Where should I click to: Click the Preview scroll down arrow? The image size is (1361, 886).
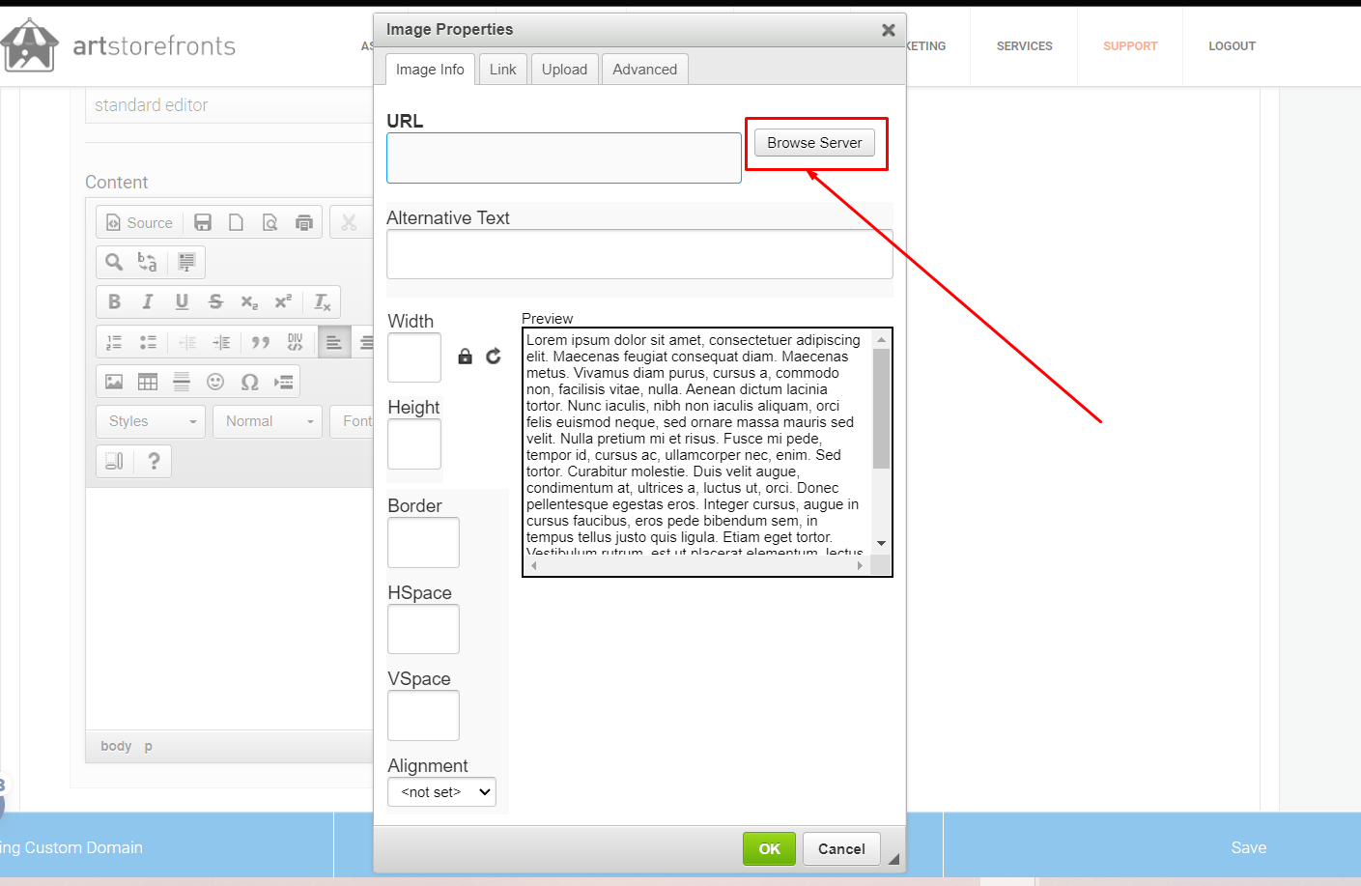point(881,544)
